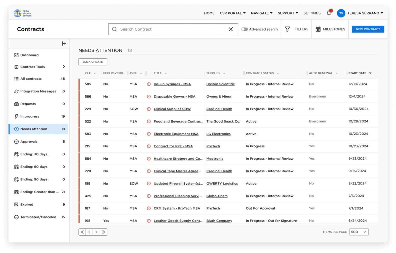The width and height of the screenshot is (396, 253).
Task: Sort by the ID # column
Action: [90, 73]
